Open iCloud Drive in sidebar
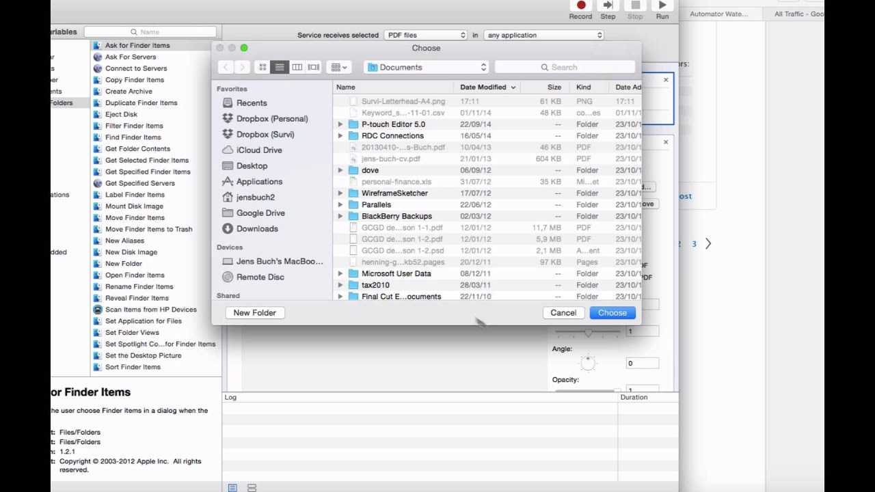The image size is (875, 492). point(252,150)
